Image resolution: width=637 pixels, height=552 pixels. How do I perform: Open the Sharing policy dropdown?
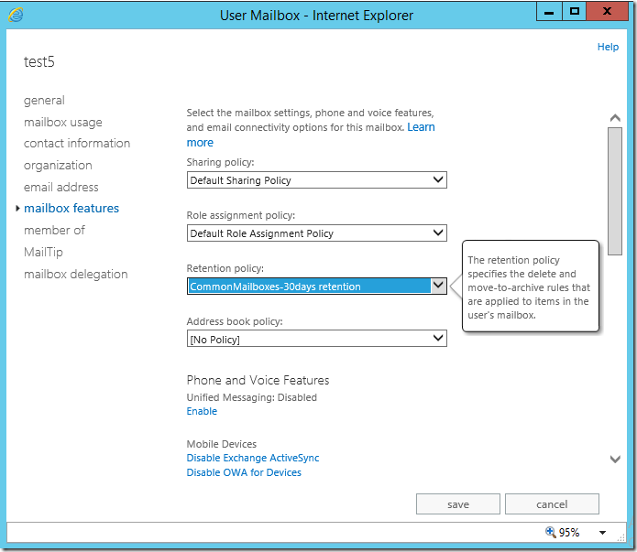point(317,180)
